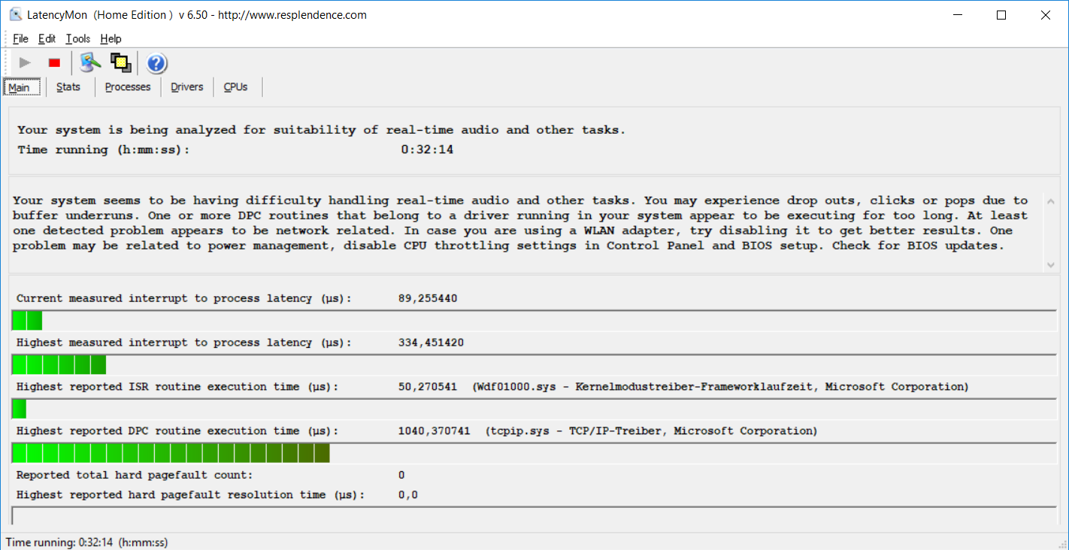Image resolution: width=1069 pixels, height=550 pixels.
Task: Stop monitoring with the red square icon
Action: pos(54,63)
